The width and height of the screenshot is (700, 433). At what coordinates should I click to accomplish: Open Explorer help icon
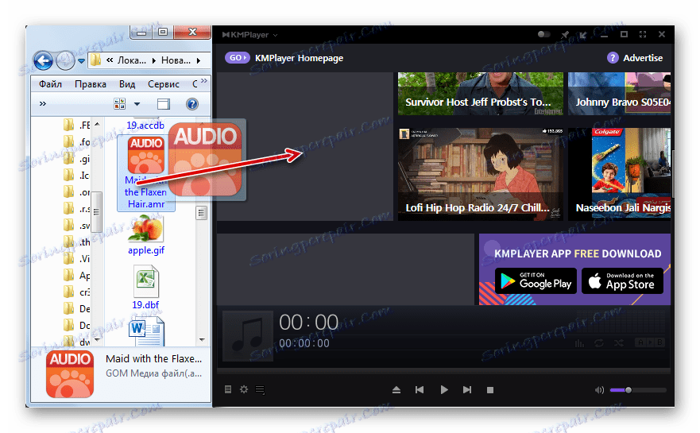click(192, 104)
